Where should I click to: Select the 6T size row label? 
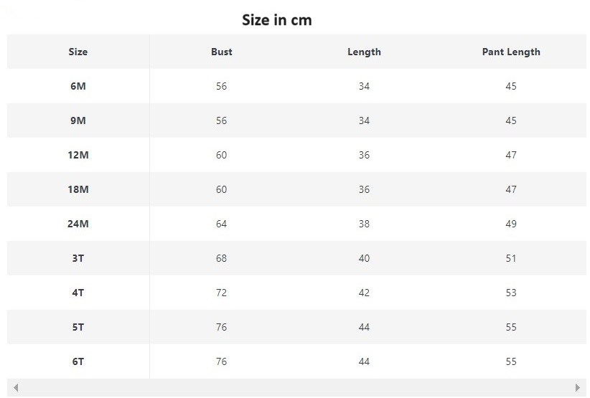(78, 361)
